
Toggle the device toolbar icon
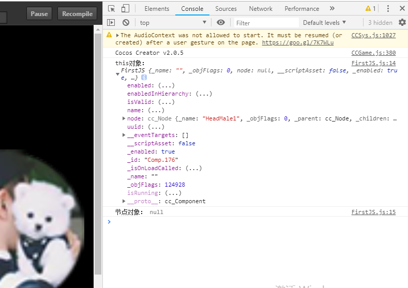coord(125,9)
